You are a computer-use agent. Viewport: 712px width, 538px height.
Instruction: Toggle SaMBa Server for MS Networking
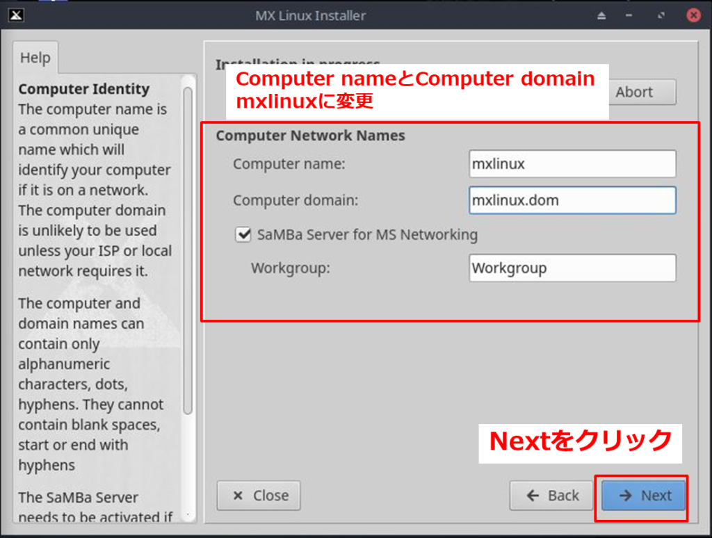point(243,235)
